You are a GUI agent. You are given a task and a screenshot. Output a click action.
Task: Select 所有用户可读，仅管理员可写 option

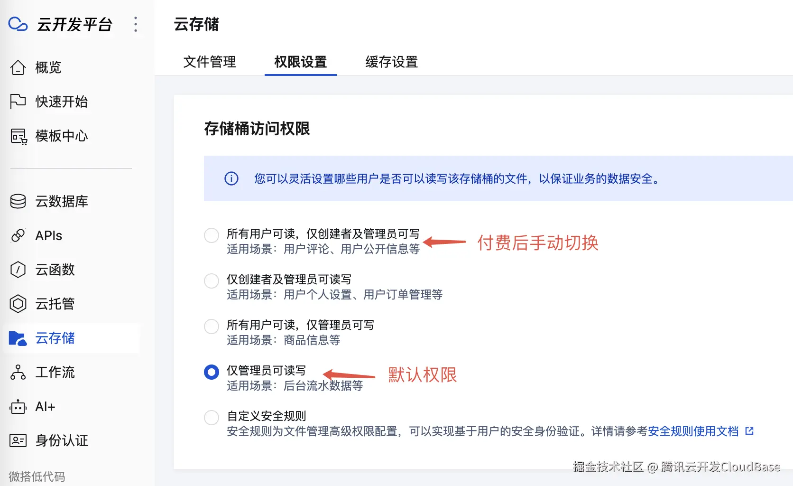[x=212, y=326]
